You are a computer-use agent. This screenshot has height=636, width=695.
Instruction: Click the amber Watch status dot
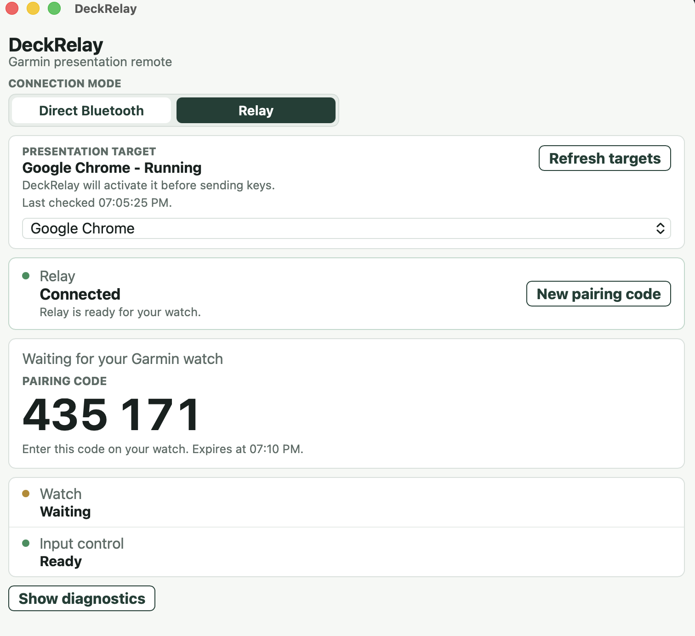pos(26,494)
